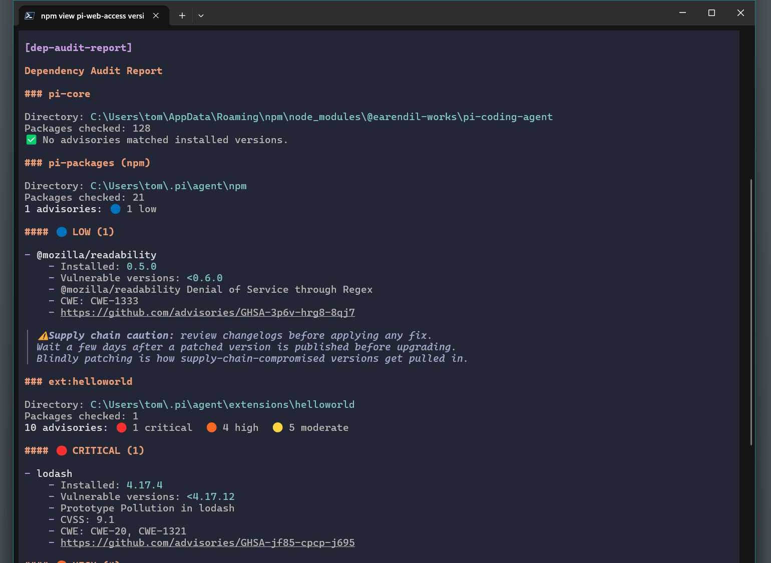Click the Dependency Audit Report title
This screenshot has height=563, width=771.
coord(94,71)
